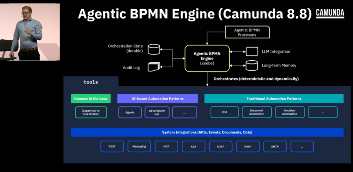Click the Orchestration State database cylinder icon
The width and height of the screenshot is (353, 172).
(154, 49)
